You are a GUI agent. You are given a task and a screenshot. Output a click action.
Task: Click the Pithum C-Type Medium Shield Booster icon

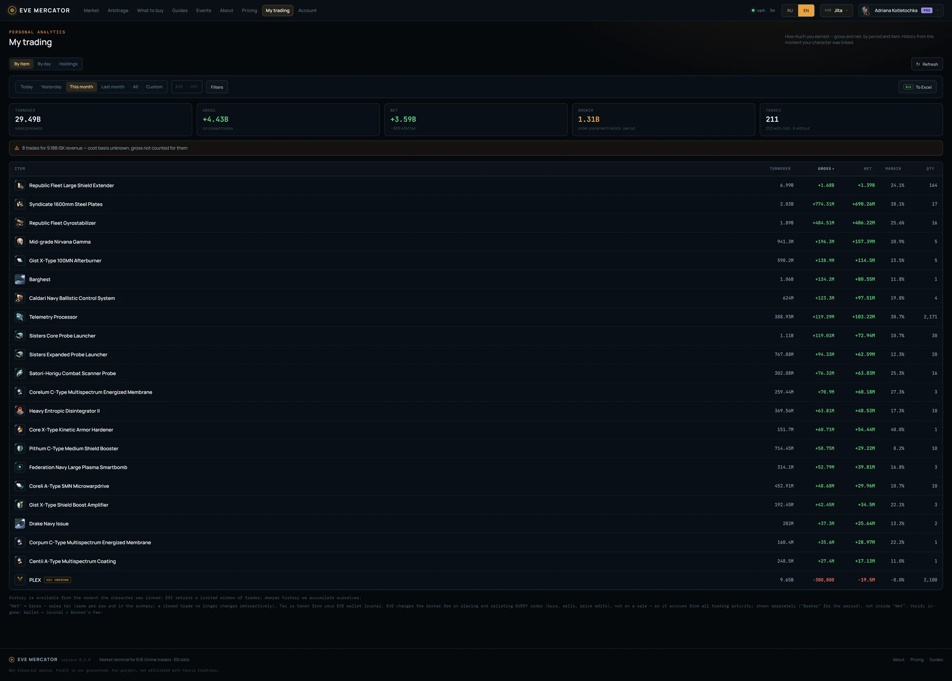point(20,448)
